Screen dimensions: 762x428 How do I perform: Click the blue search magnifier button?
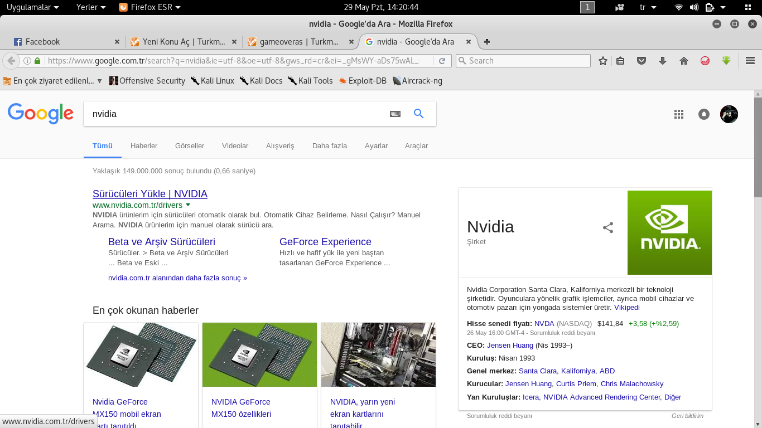(x=418, y=114)
